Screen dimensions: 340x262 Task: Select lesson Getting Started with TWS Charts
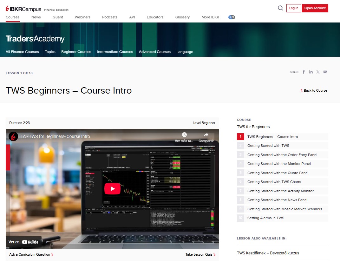pyautogui.click(x=274, y=182)
